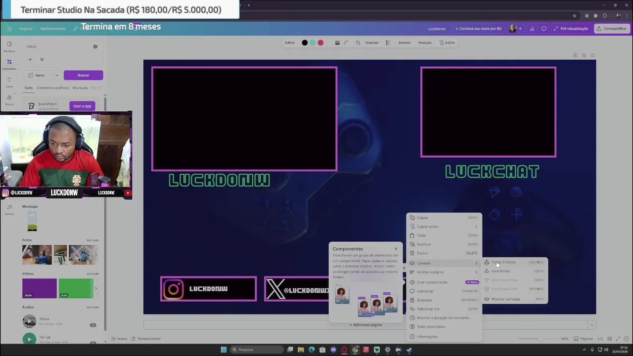Viewport: 633px width, 356px height.
Task: Go to Canva home icon
Action: coord(9,29)
